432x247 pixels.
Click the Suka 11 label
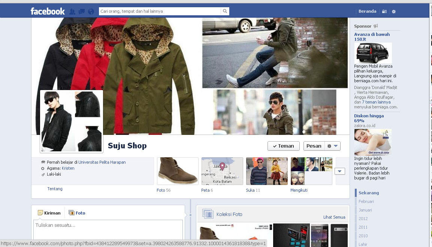click(253, 190)
